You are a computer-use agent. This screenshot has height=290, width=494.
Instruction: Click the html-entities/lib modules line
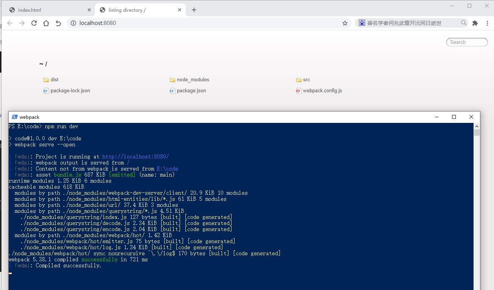click(121, 199)
